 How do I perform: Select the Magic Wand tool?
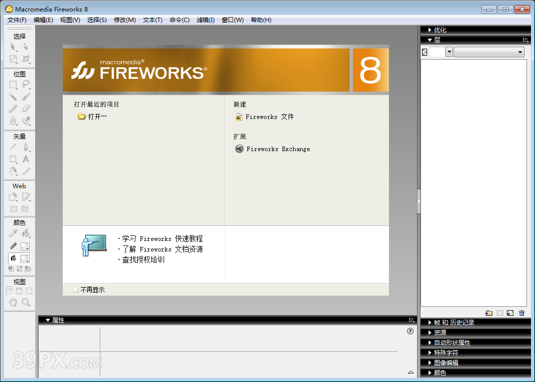click(13, 96)
